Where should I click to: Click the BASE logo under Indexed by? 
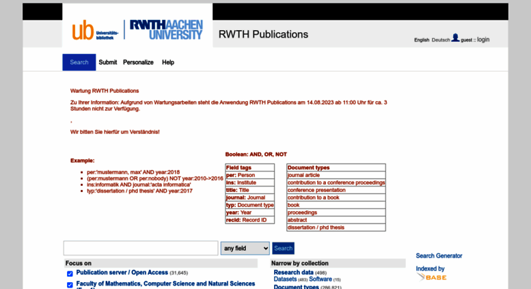click(431, 277)
